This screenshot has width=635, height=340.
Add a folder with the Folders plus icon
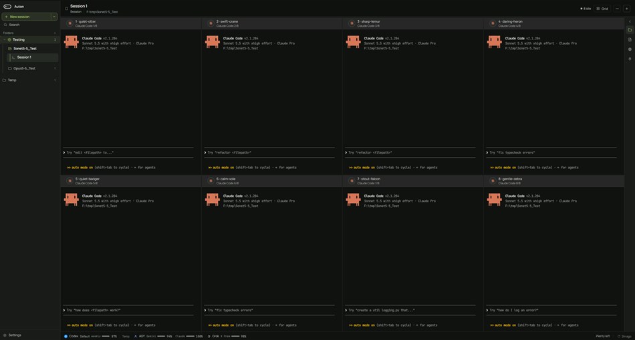click(55, 33)
